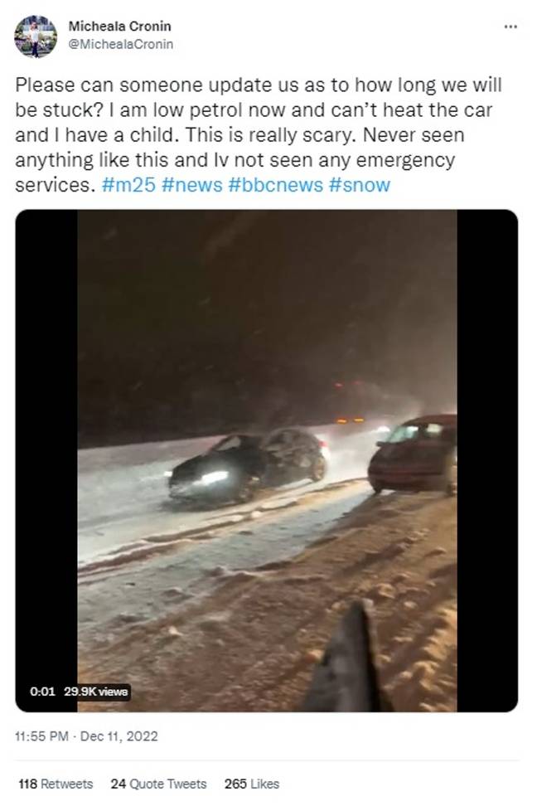Play the snowy motorway video
The image size is (537, 811).
click(267, 460)
